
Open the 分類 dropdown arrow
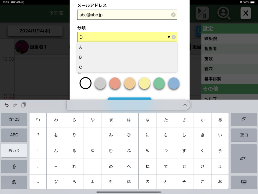coord(169,37)
